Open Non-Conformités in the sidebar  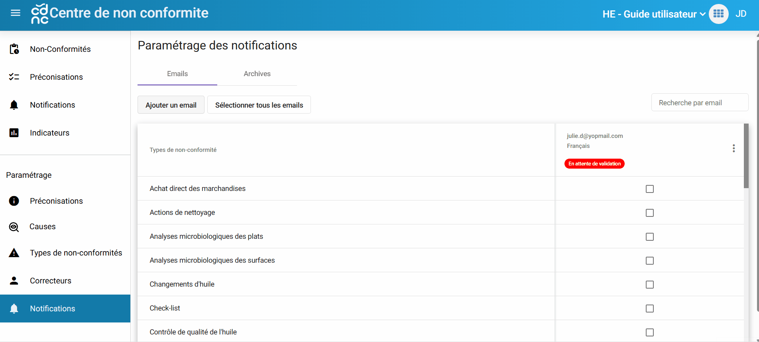point(65,49)
